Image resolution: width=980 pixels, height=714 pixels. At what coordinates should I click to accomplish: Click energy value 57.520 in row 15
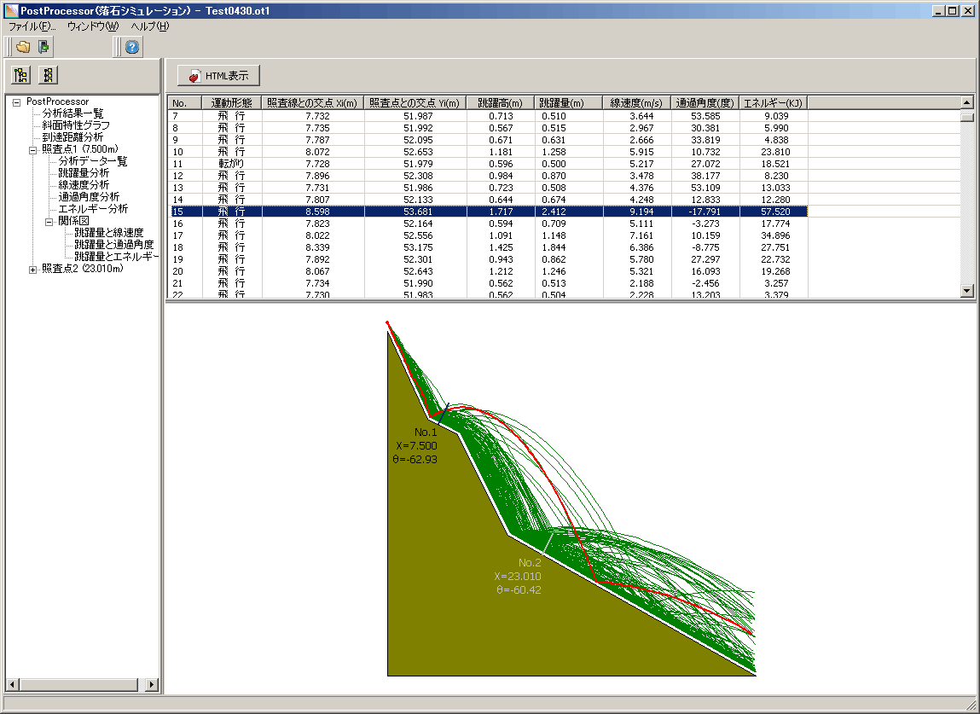pos(775,212)
